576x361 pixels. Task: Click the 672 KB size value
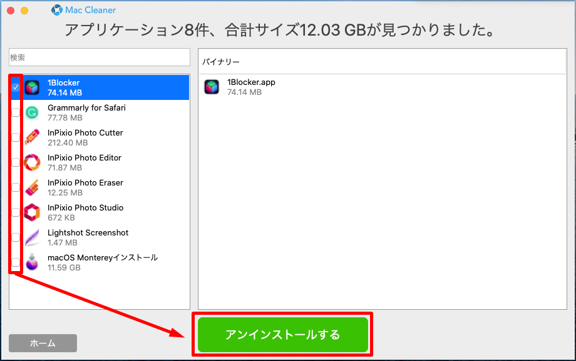pyautogui.click(x=61, y=218)
